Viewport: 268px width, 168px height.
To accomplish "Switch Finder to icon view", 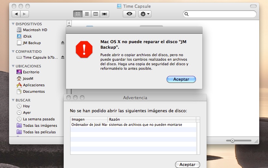I will pos(78,14).
